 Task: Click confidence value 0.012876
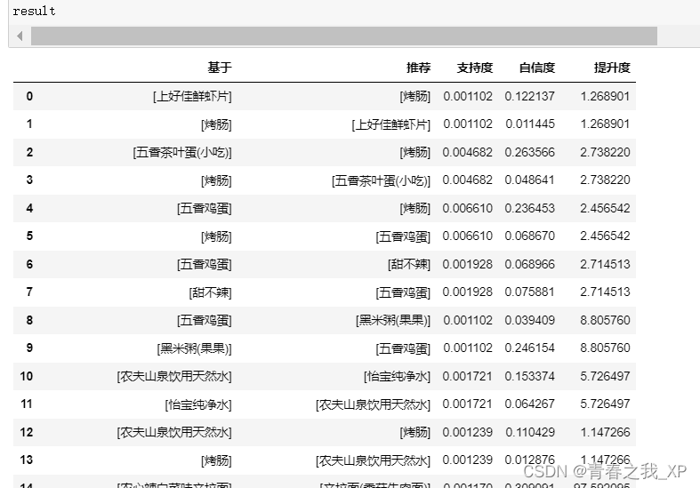529,460
